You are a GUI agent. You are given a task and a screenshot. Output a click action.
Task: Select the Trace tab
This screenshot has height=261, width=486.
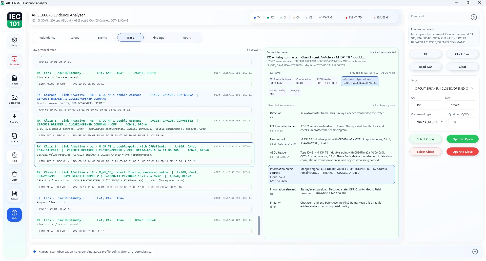point(130,38)
